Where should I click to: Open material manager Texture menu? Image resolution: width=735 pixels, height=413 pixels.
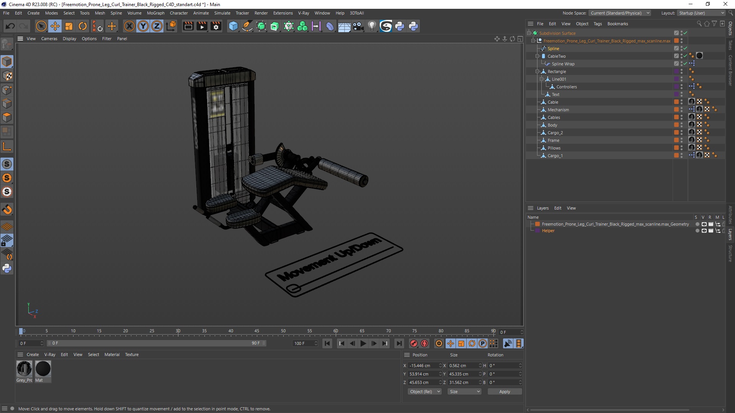(x=132, y=354)
